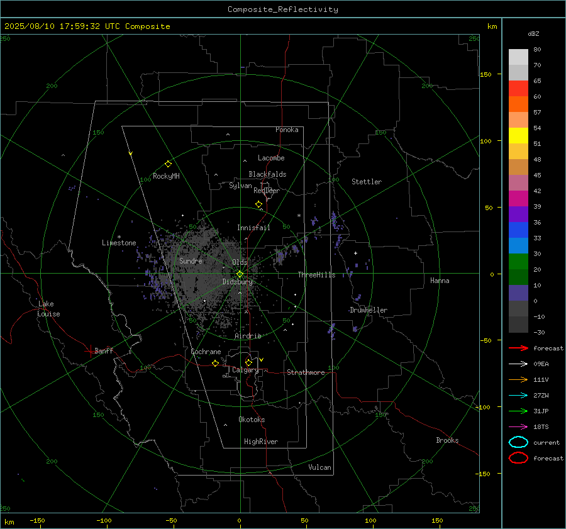Click the RedDeer city label
This screenshot has width=566, height=529.
pyautogui.click(x=267, y=191)
